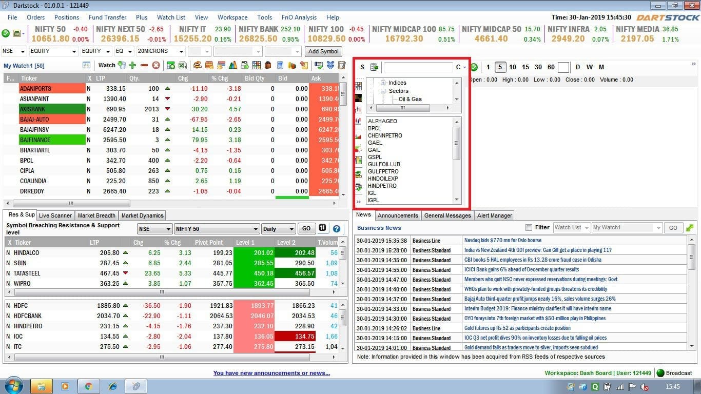Select the 30 minute chart interval
The image size is (701, 394).
tap(538, 67)
